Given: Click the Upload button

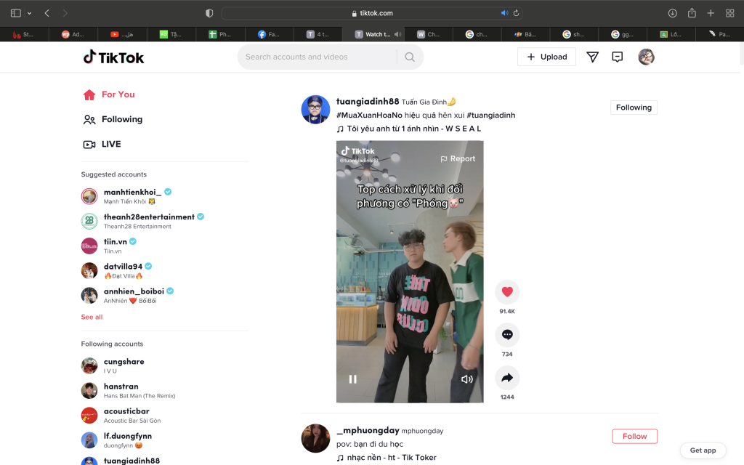Looking at the screenshot, I should point(546,57).
